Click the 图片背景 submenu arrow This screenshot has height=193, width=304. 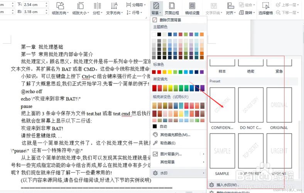203,154
